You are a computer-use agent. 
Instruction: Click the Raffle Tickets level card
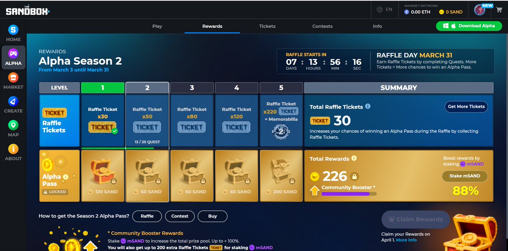pyautogui.click(x=59, y=121)
